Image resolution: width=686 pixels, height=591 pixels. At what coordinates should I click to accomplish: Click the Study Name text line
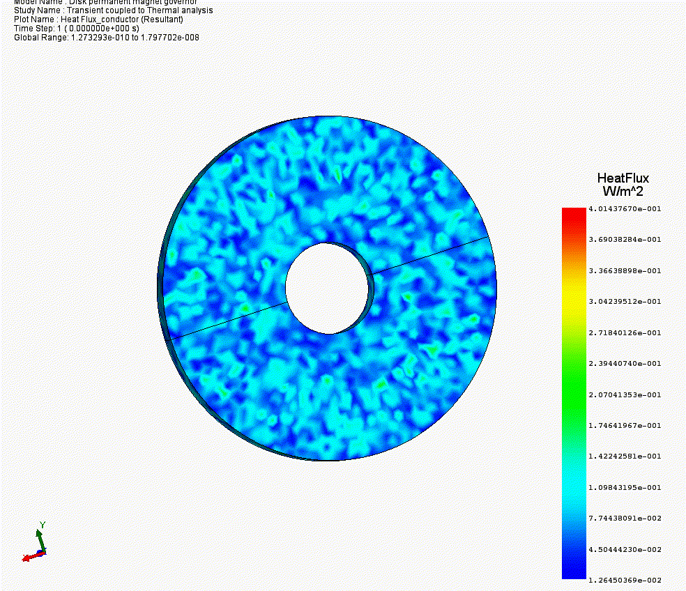tap(114, 10)
